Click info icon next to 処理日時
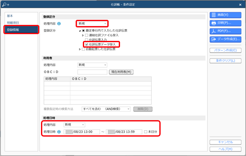The image size is (246, 156). (x=59, y=132)
